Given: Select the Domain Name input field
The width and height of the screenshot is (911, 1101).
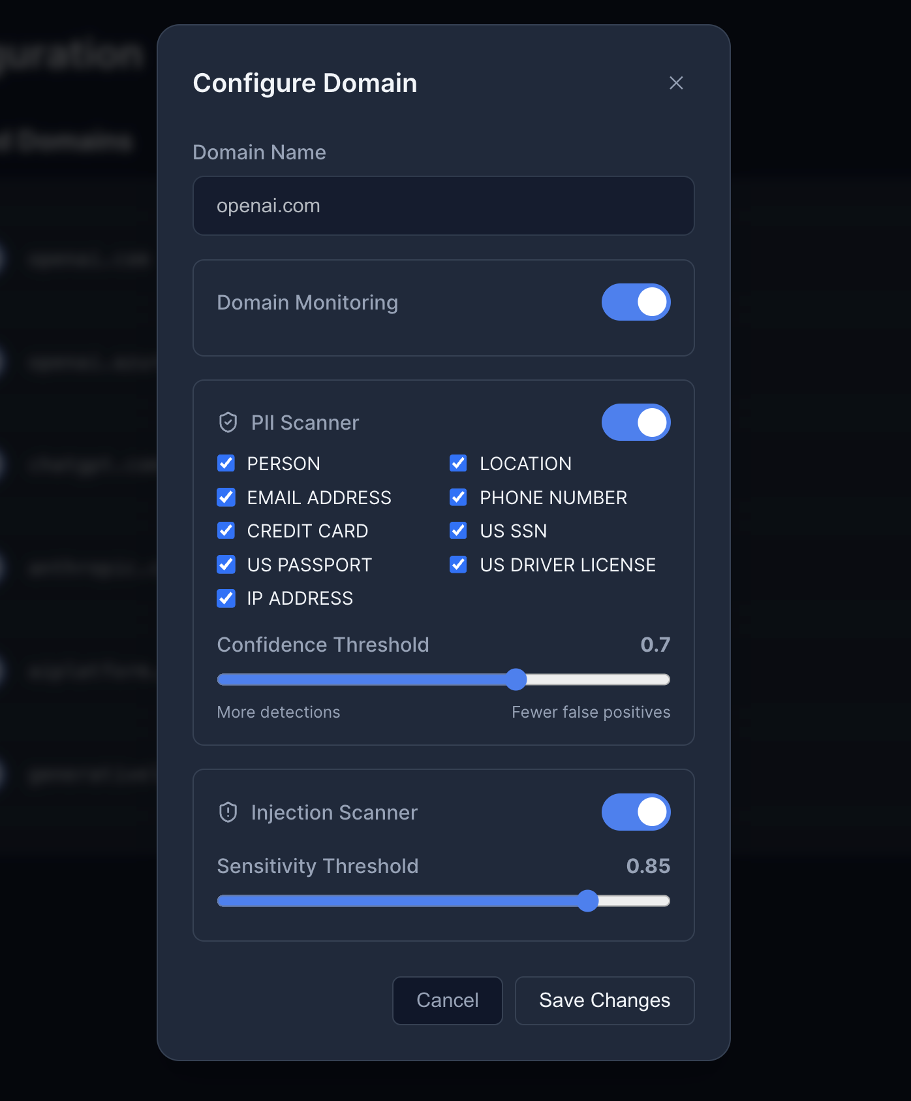Looking at the screenshot, I should point(443,206).
